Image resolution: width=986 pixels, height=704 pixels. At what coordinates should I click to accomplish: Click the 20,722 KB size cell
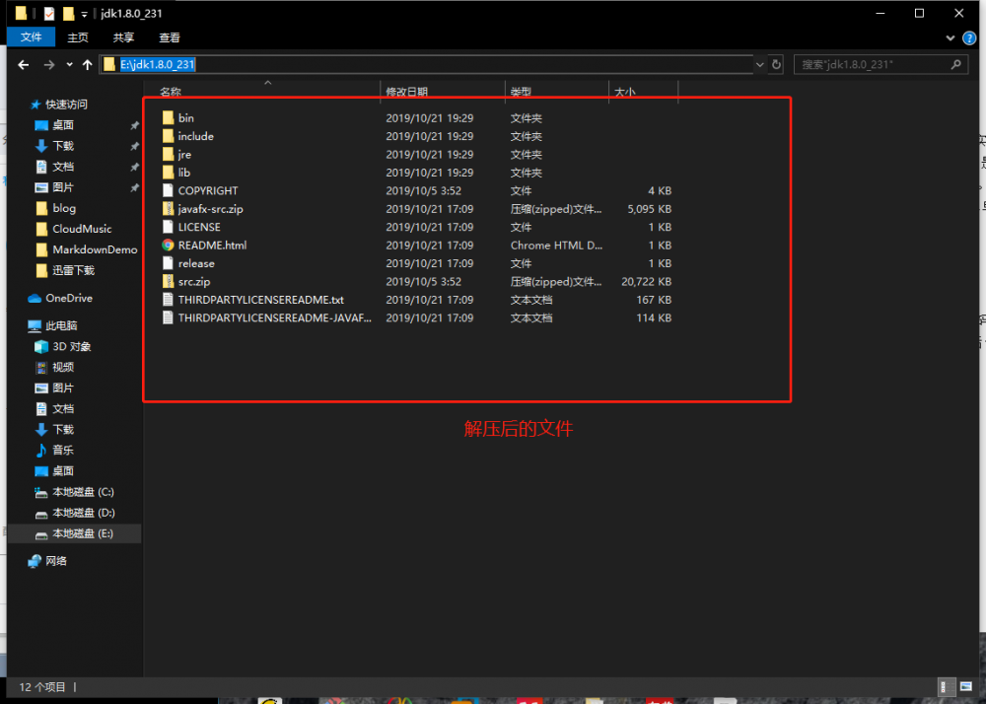pyautogui.click(x=647, y=282)
